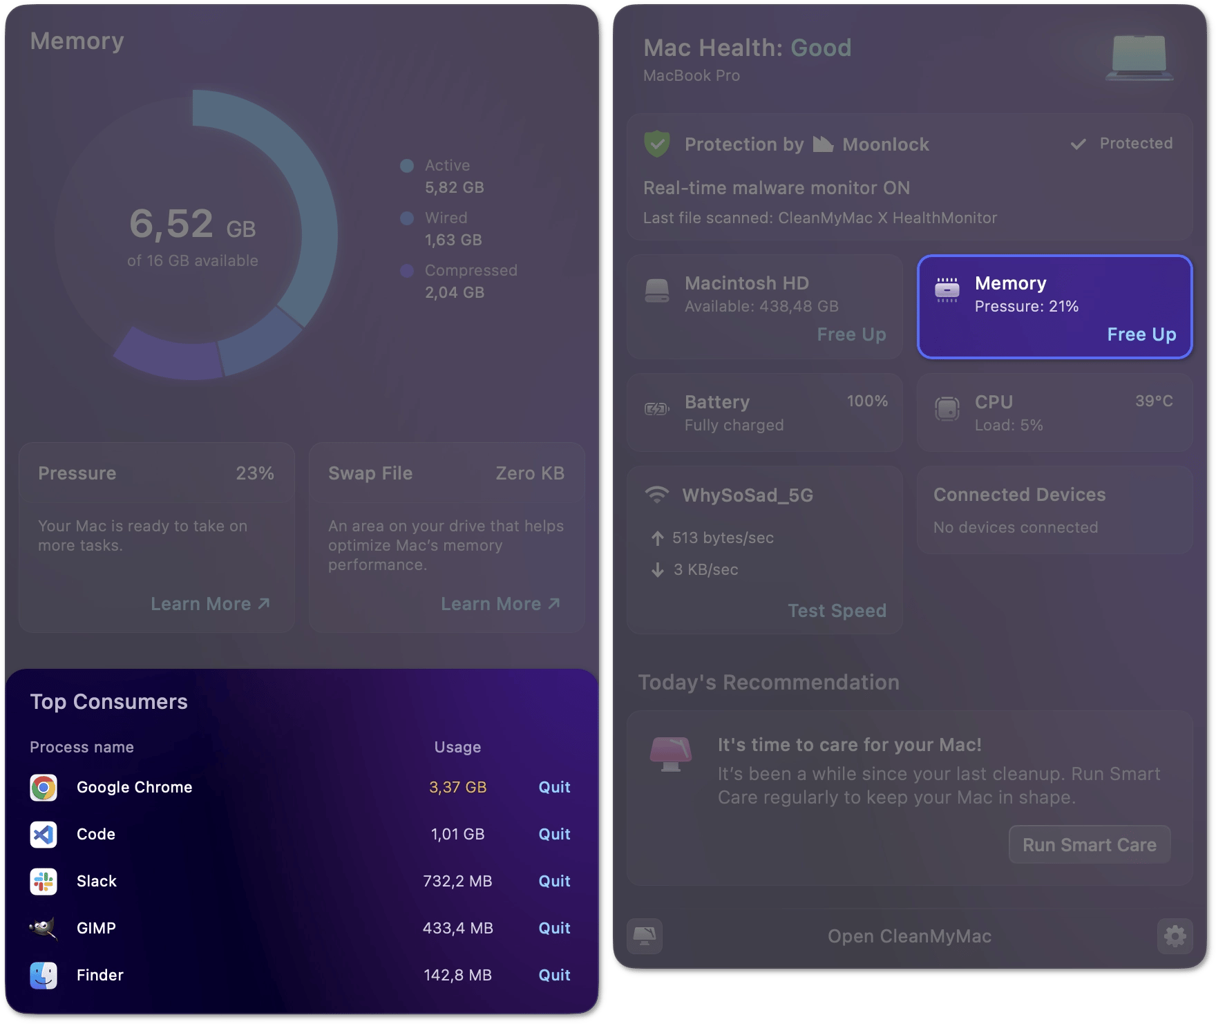Quit Finder from the list
The height and width of the screenshot is (1024, 1216).
tap(554, 975)
